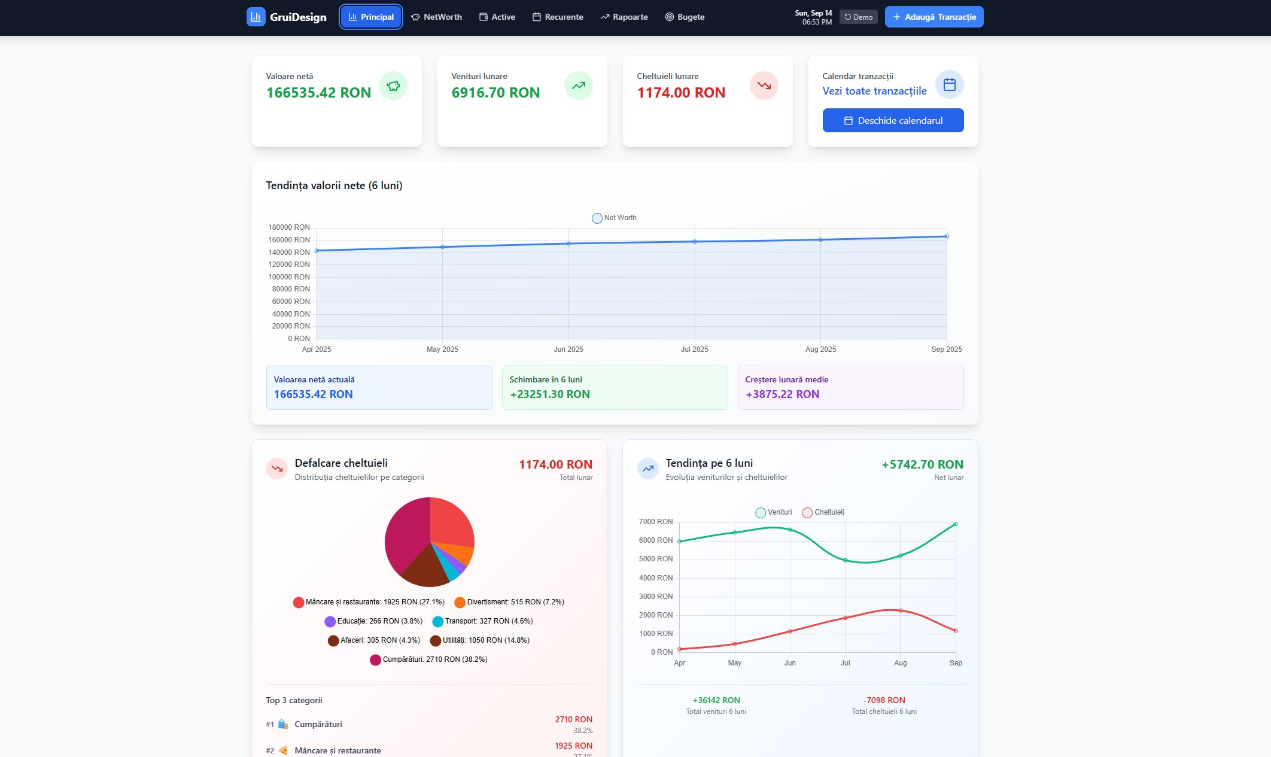Go to the Bugete tab
Screen dimensions: 1271x757
(x=685, y=17)
